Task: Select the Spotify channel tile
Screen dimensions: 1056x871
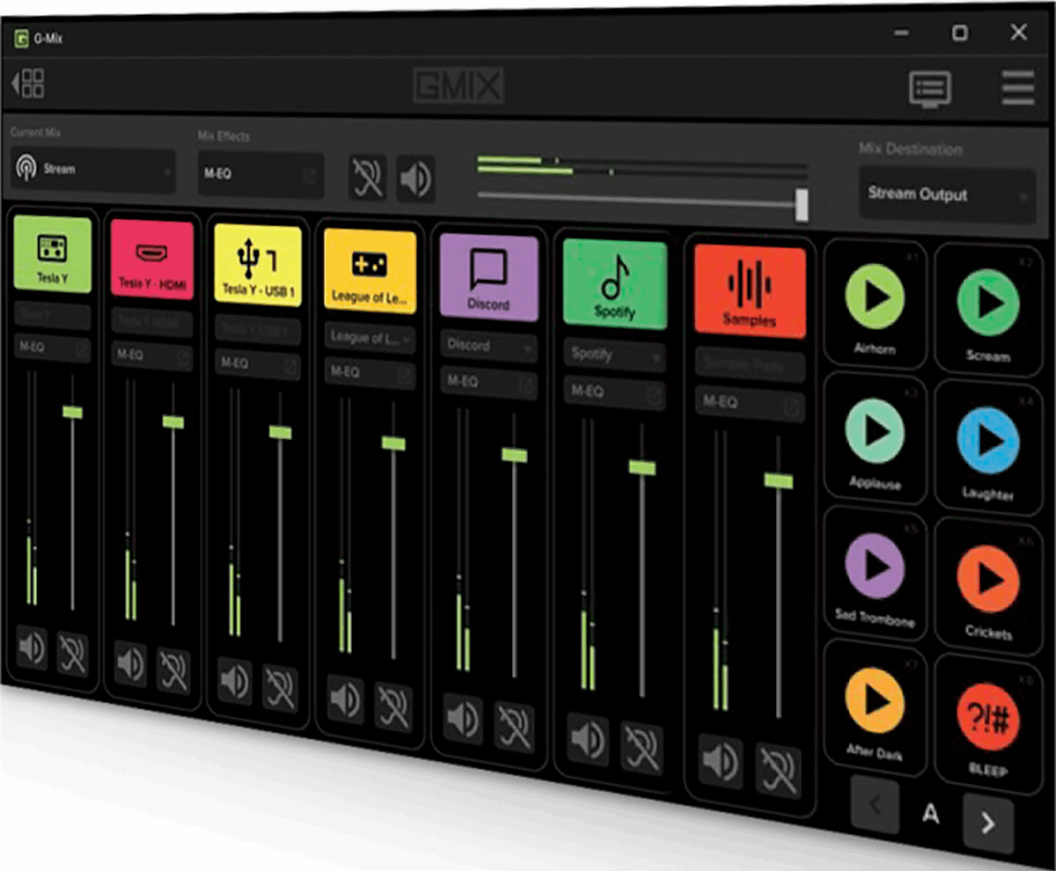Action: click(x=614, y=284)
